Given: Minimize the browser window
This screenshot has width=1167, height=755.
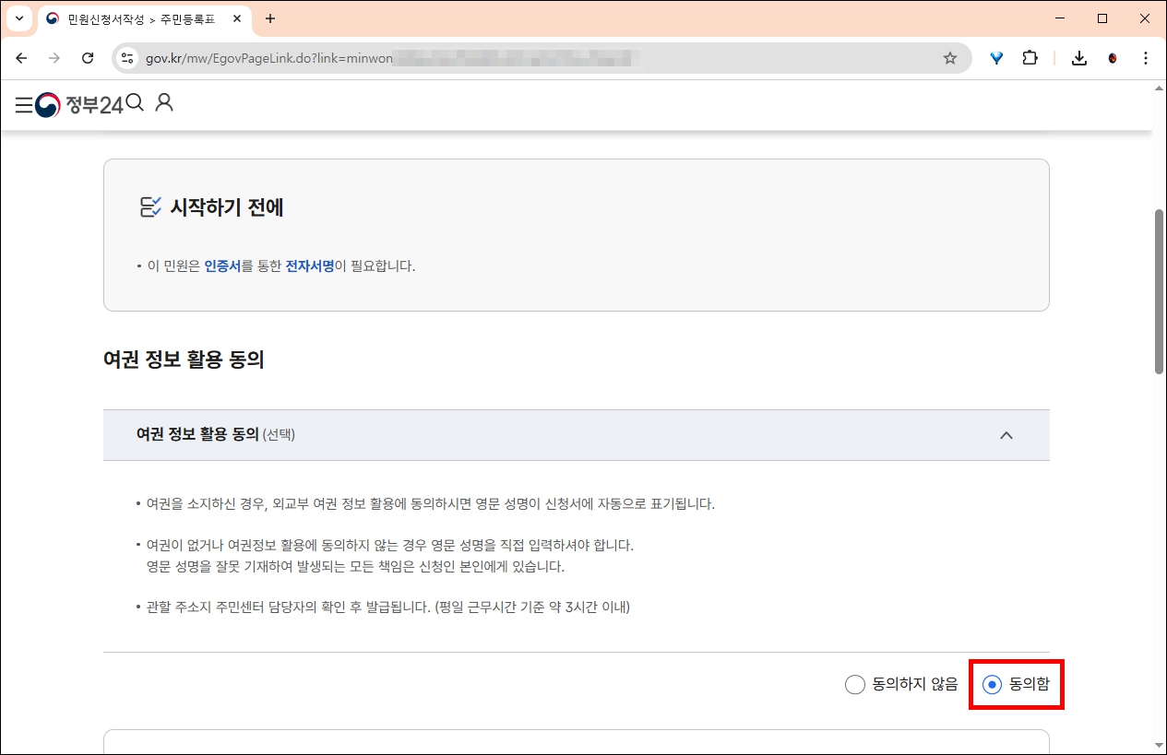Looking at the screenshot, I should point(1059,18).
